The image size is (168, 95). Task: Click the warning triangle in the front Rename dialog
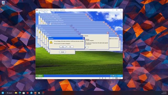point(51,42)
